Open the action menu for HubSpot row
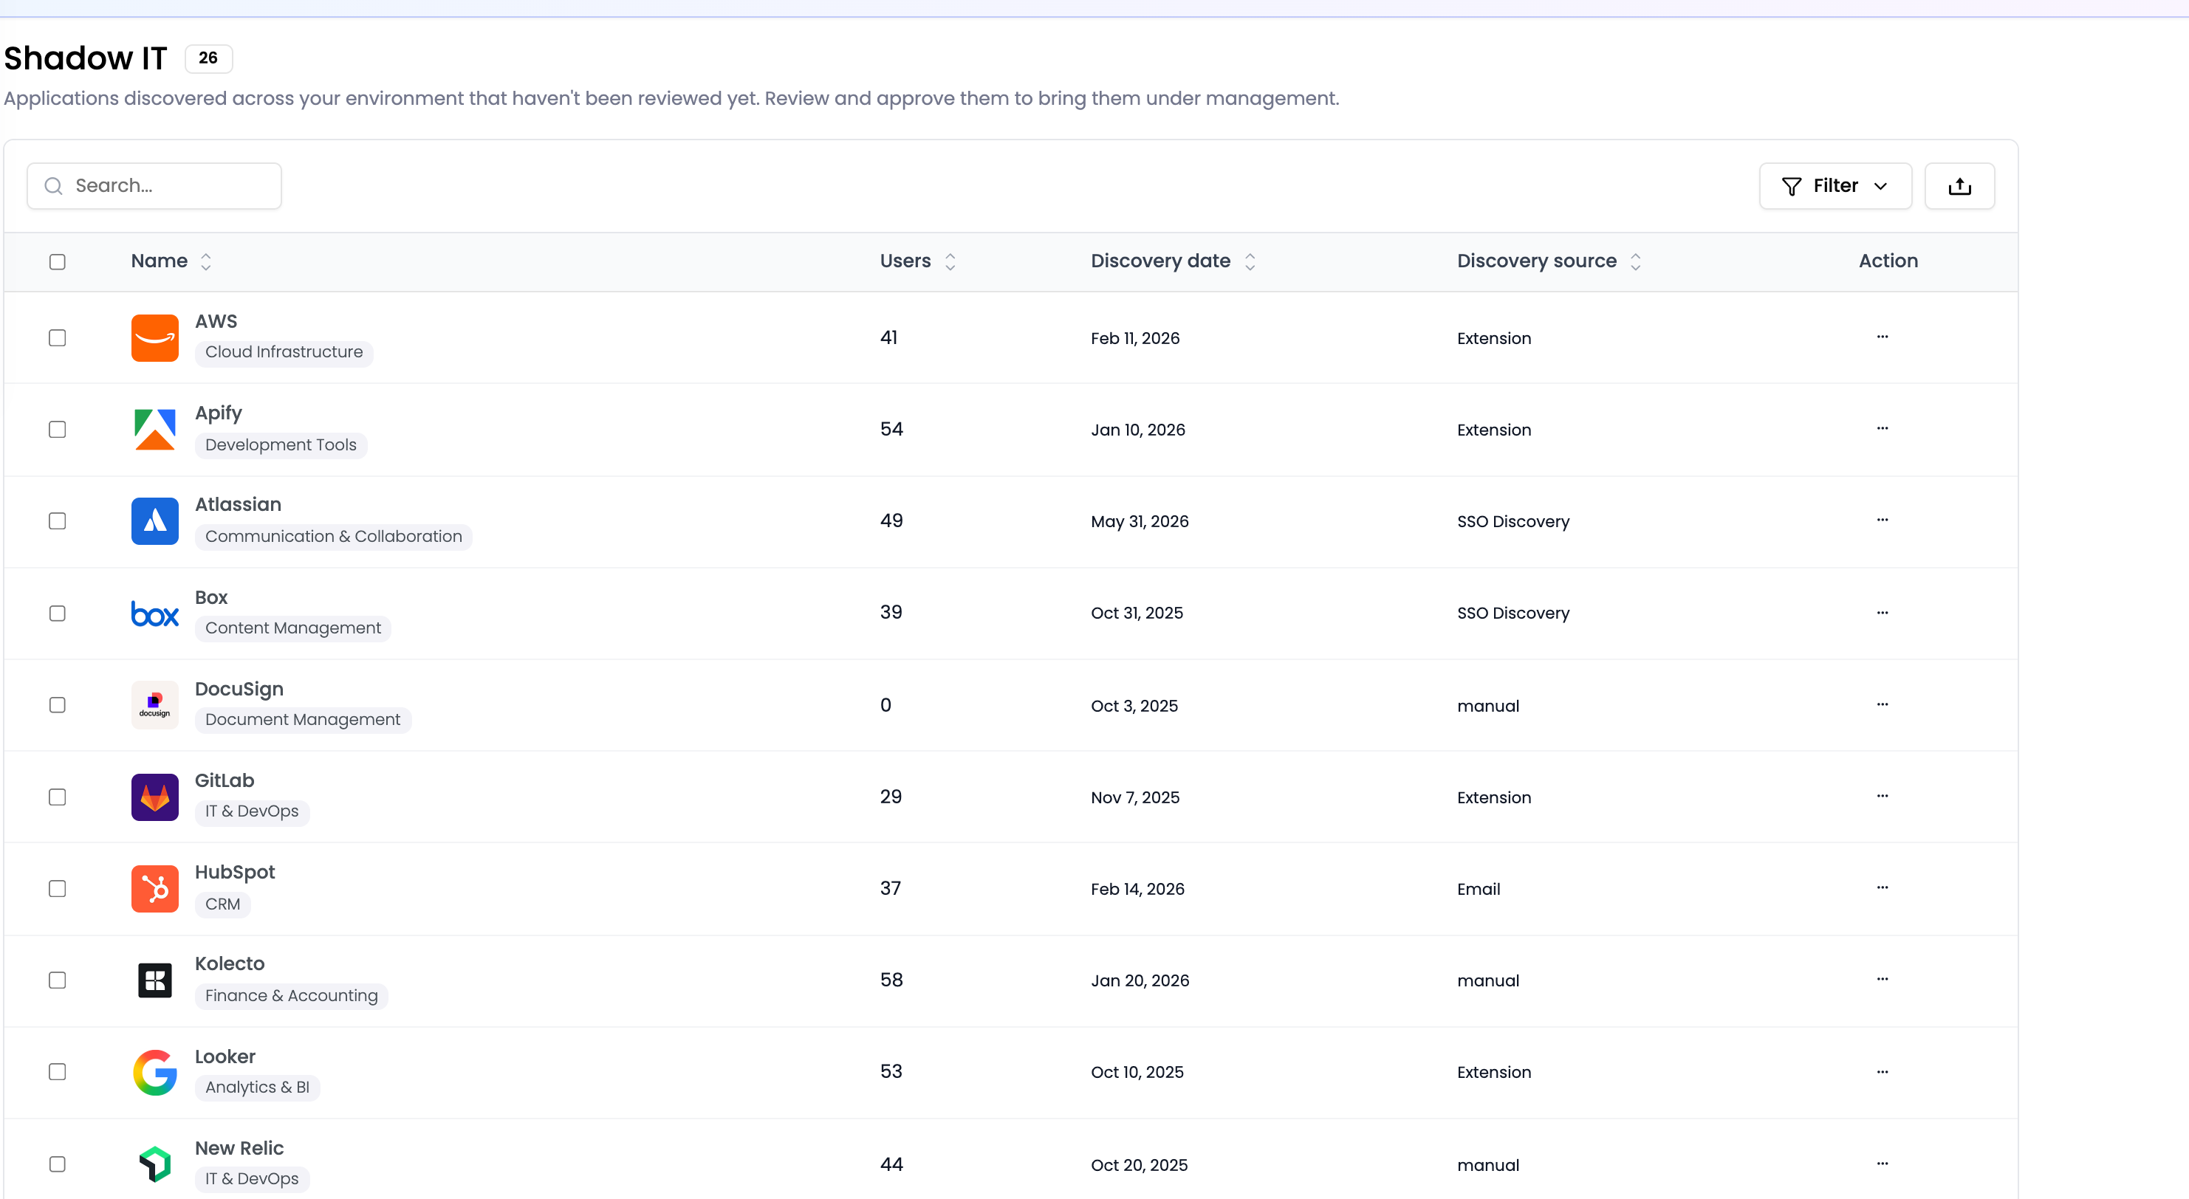Image resolution: width=2189 pixels, height=1199 pixels. (1883, 888)
